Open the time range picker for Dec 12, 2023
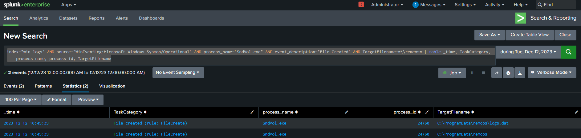 (528, 52)
